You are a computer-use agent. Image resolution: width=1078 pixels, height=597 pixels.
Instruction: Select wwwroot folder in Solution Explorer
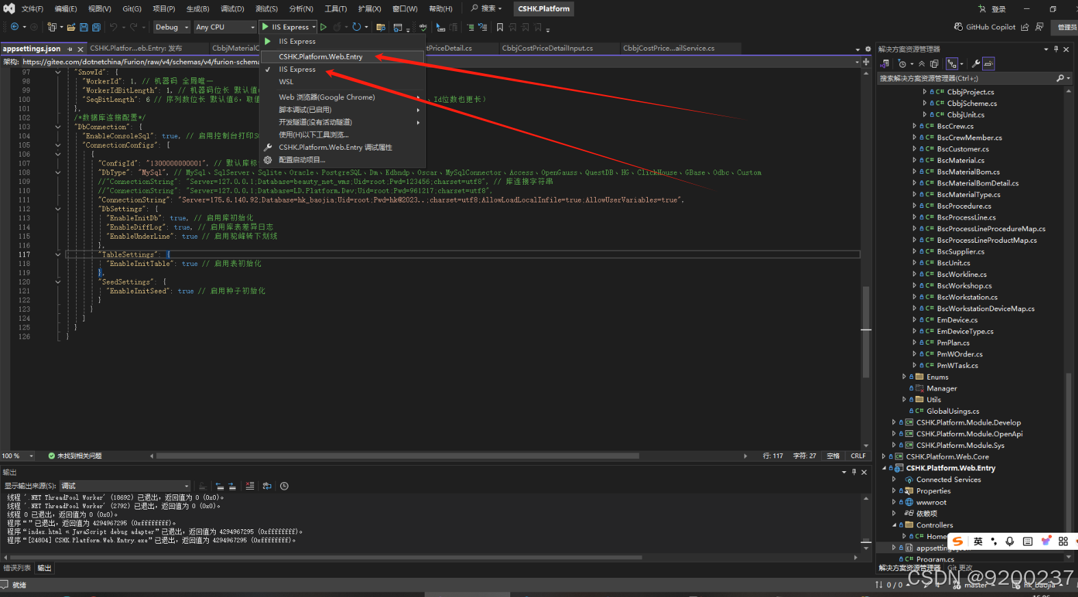pos(931,503)
